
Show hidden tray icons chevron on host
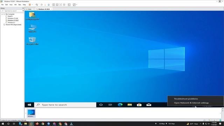click(201, 124)
